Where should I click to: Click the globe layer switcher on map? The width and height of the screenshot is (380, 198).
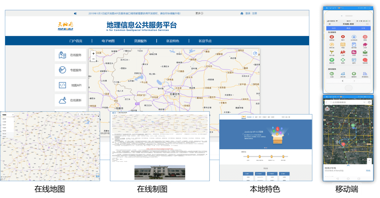pos(255,53)
